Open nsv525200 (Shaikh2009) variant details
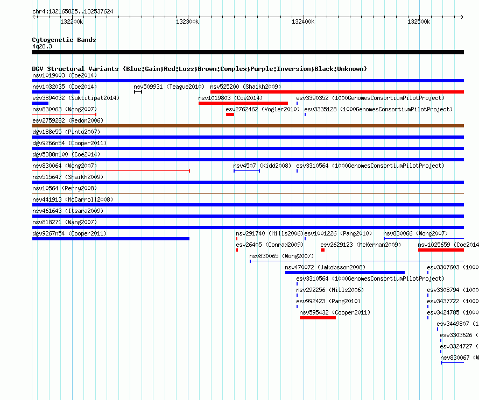 245,87
